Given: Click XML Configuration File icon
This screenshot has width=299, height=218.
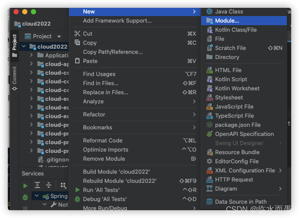Looking at the screenshot, I should point(209,171).
